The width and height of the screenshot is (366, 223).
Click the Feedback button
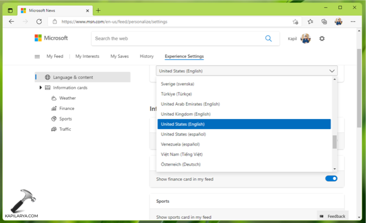(333, 216)
